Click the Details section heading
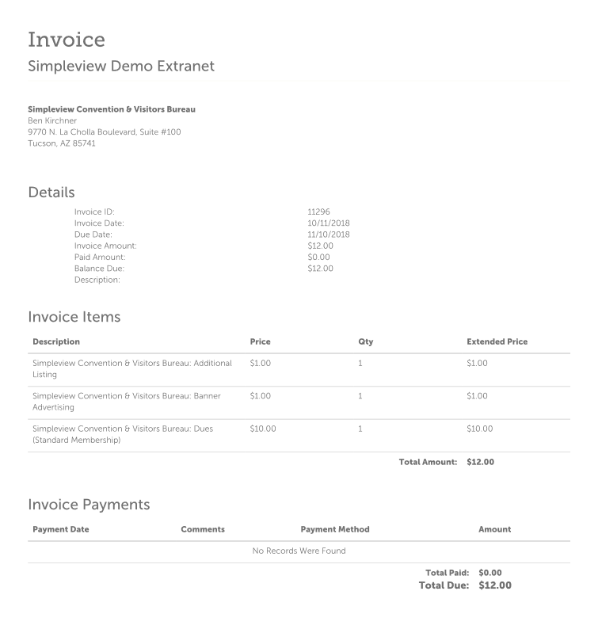 pyautogui.click(x=51, y=193)
